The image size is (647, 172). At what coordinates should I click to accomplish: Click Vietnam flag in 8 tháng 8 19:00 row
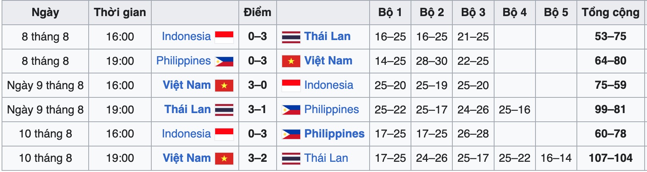[291, 61]
